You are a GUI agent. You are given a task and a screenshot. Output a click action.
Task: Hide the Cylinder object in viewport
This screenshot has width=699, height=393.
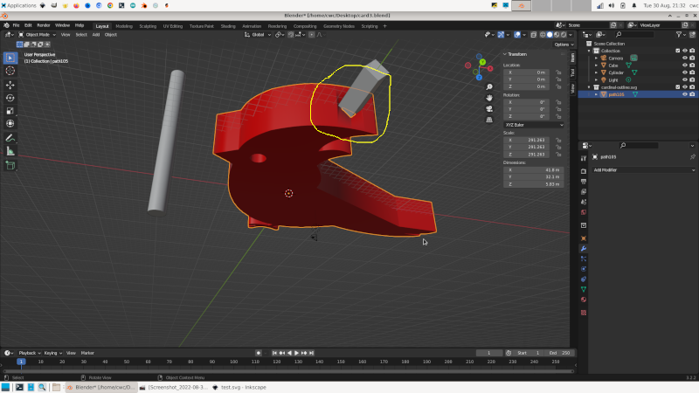[x=685, y=72]
